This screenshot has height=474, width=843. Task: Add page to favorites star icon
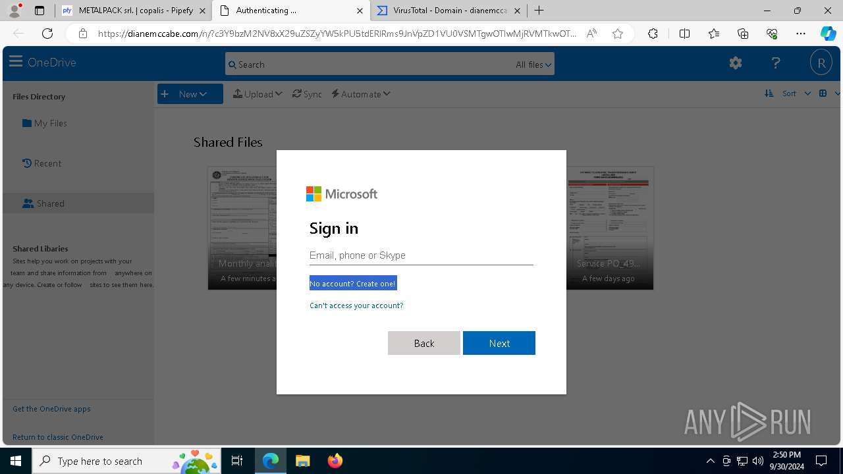tap(618, 34)
